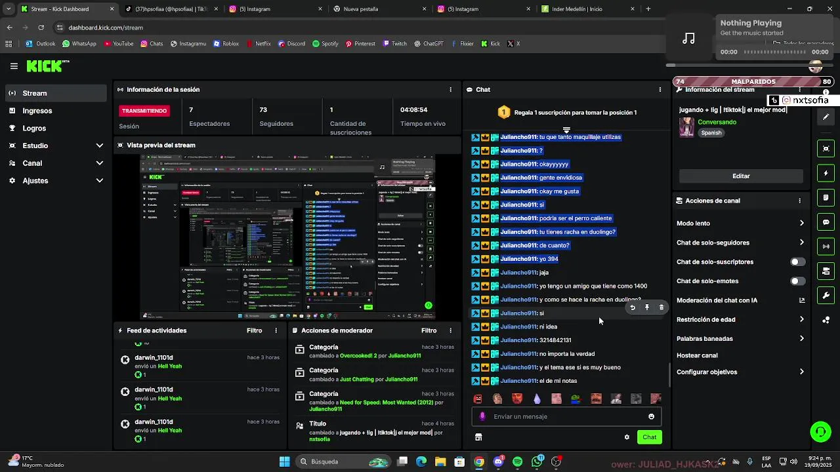This screenshot has width=840, height=472.
Task: Toggle Chat de solo-emotes switch
Action: [797, 281]
